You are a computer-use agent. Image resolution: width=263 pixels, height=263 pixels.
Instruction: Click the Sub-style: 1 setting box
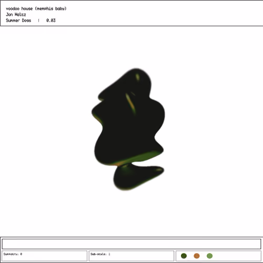click(x=131, y=256)
